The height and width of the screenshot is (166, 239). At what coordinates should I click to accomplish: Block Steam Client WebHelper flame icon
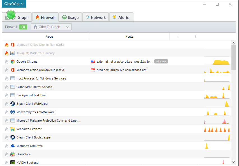click(x=7, y=104)
